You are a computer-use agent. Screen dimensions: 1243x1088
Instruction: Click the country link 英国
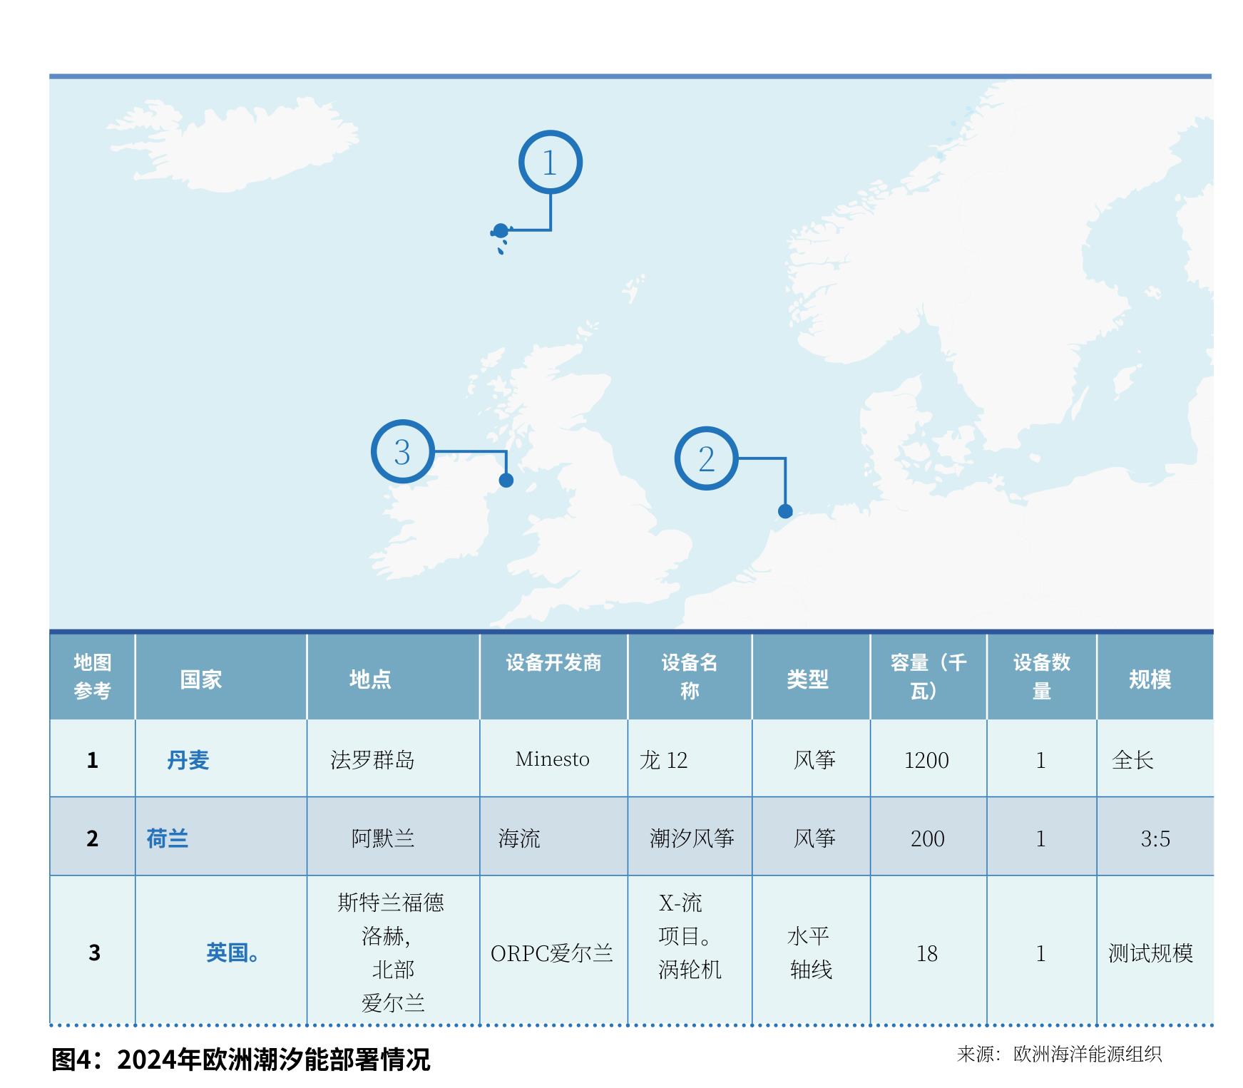pos(232,953)
